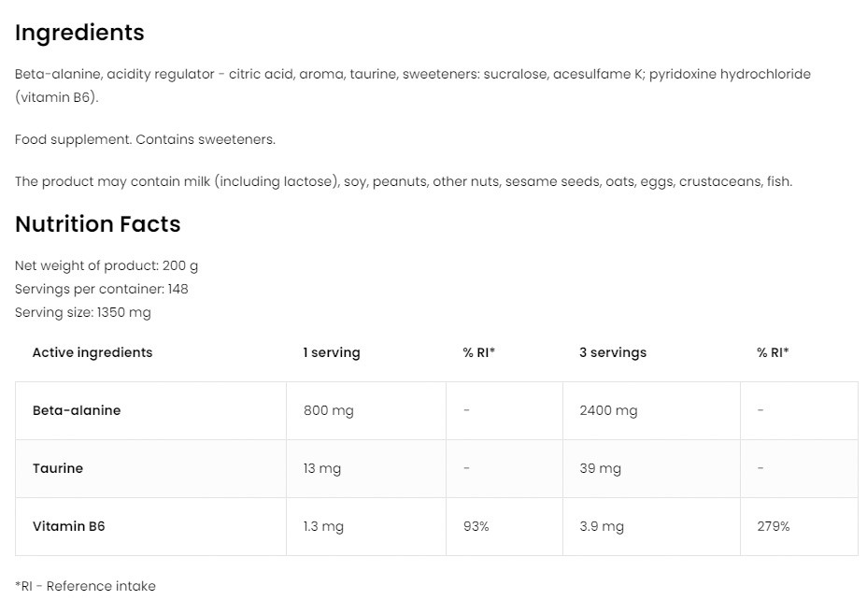Select the Taurine row label
The width and height of the screenshot is (867, 614).
tap(58, 468)
